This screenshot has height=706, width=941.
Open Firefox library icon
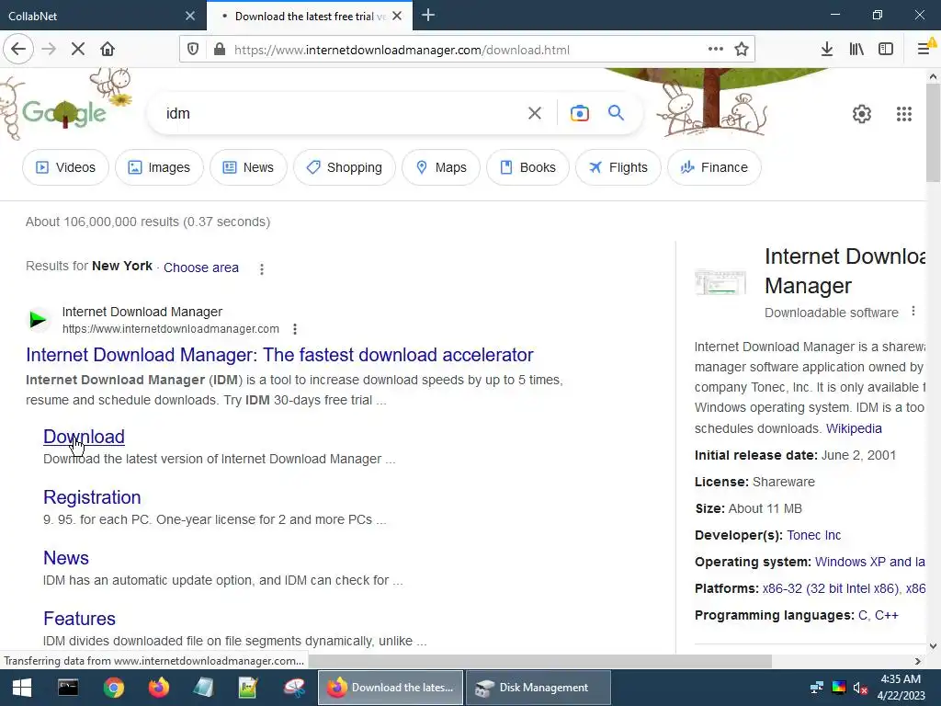[856, 50]
